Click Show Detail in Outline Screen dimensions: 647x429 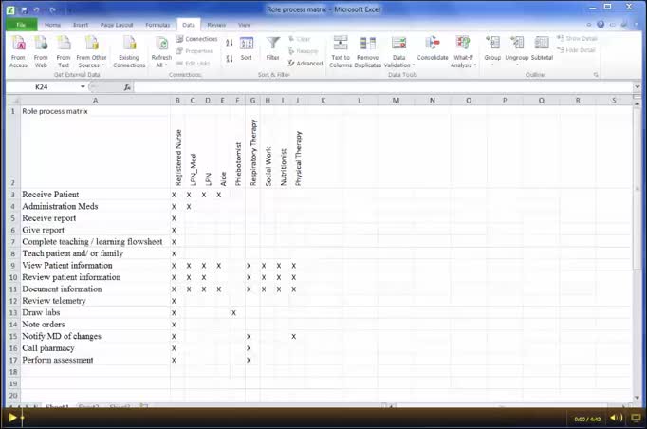coord(577,38)
